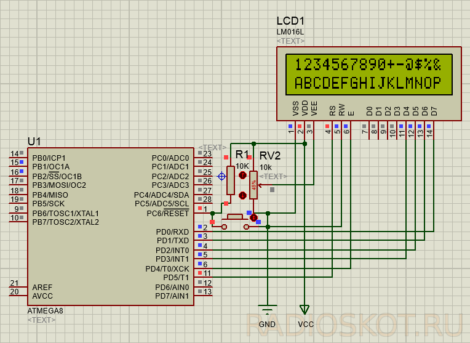The height and width of the screenshot is (343, 470).
Task: Click pin number 28 beside PC5/ADC5/SCL
Action: click(x=207, y=200)
